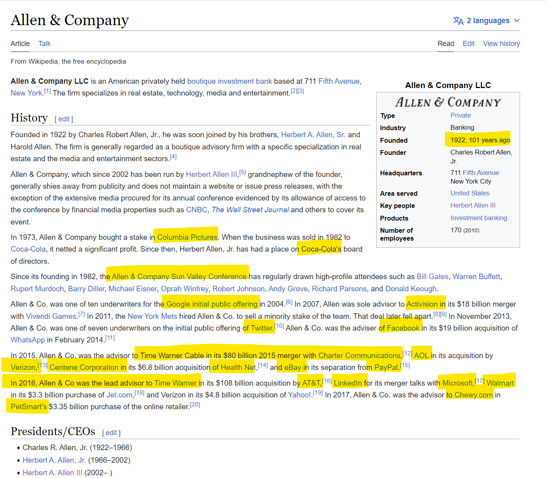Open the Centene Corporation link

(x=84, y=368)
